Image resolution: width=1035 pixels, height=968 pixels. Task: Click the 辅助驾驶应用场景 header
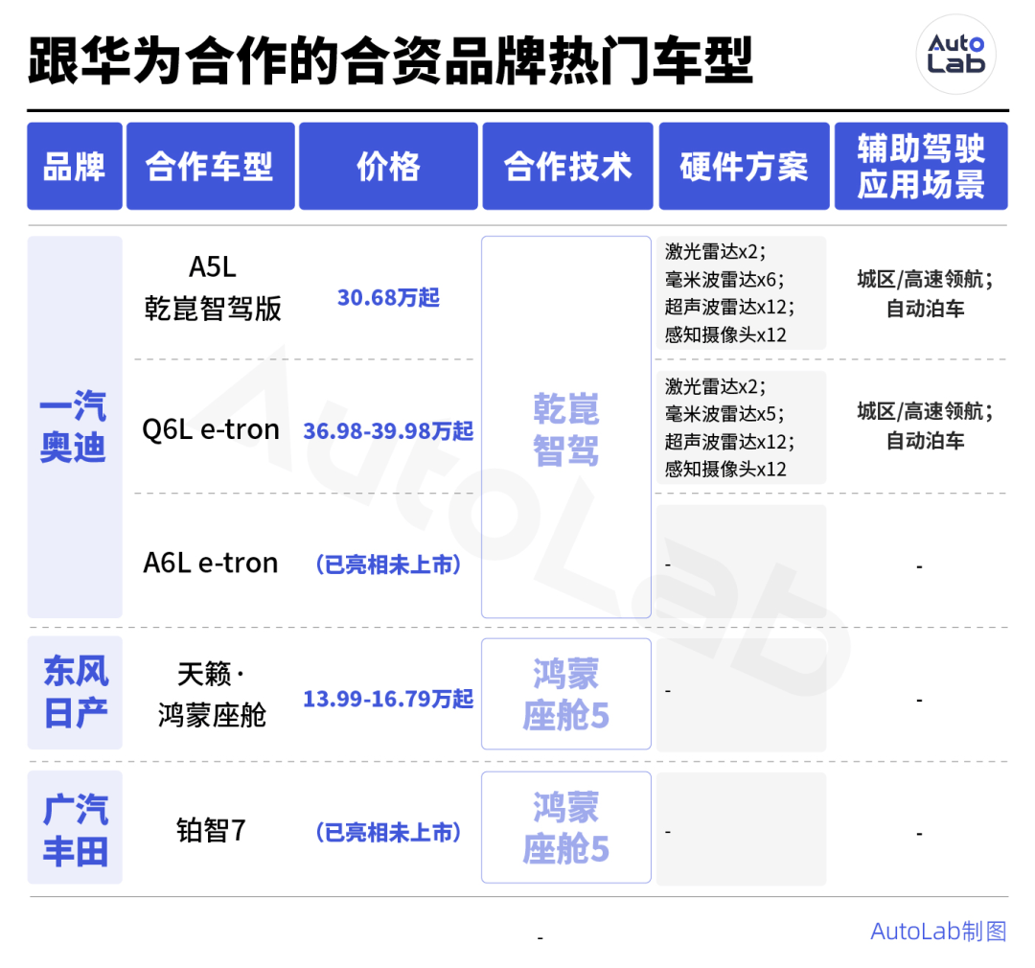click(x=920, y=165)
